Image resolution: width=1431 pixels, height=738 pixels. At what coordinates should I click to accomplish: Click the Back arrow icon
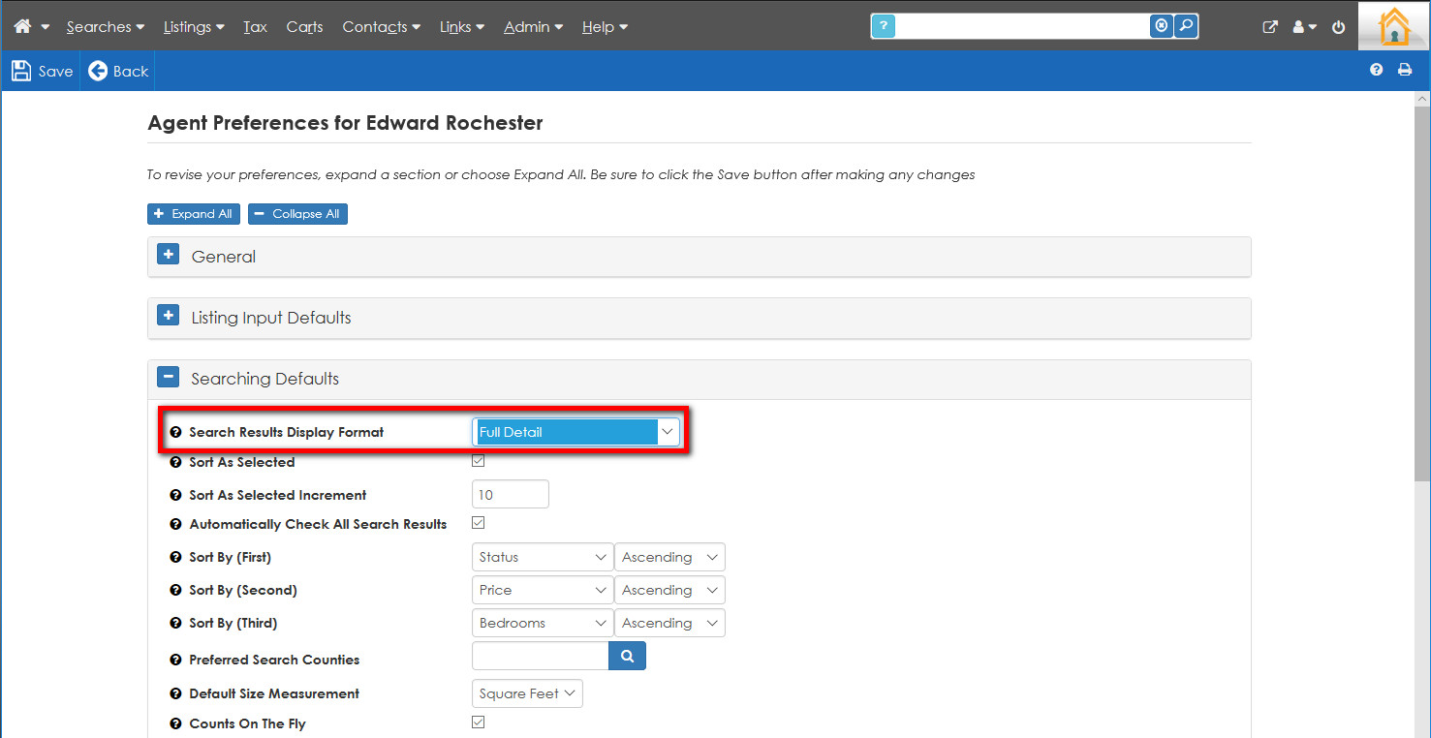[x=98, y=71]
